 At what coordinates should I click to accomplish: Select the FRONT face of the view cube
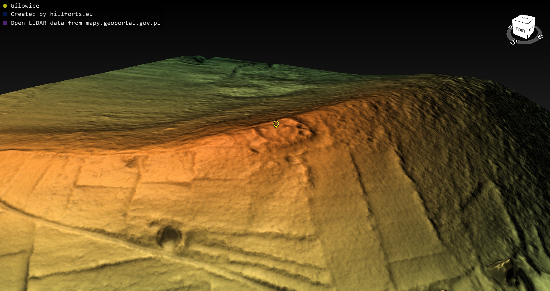(520, 29)
